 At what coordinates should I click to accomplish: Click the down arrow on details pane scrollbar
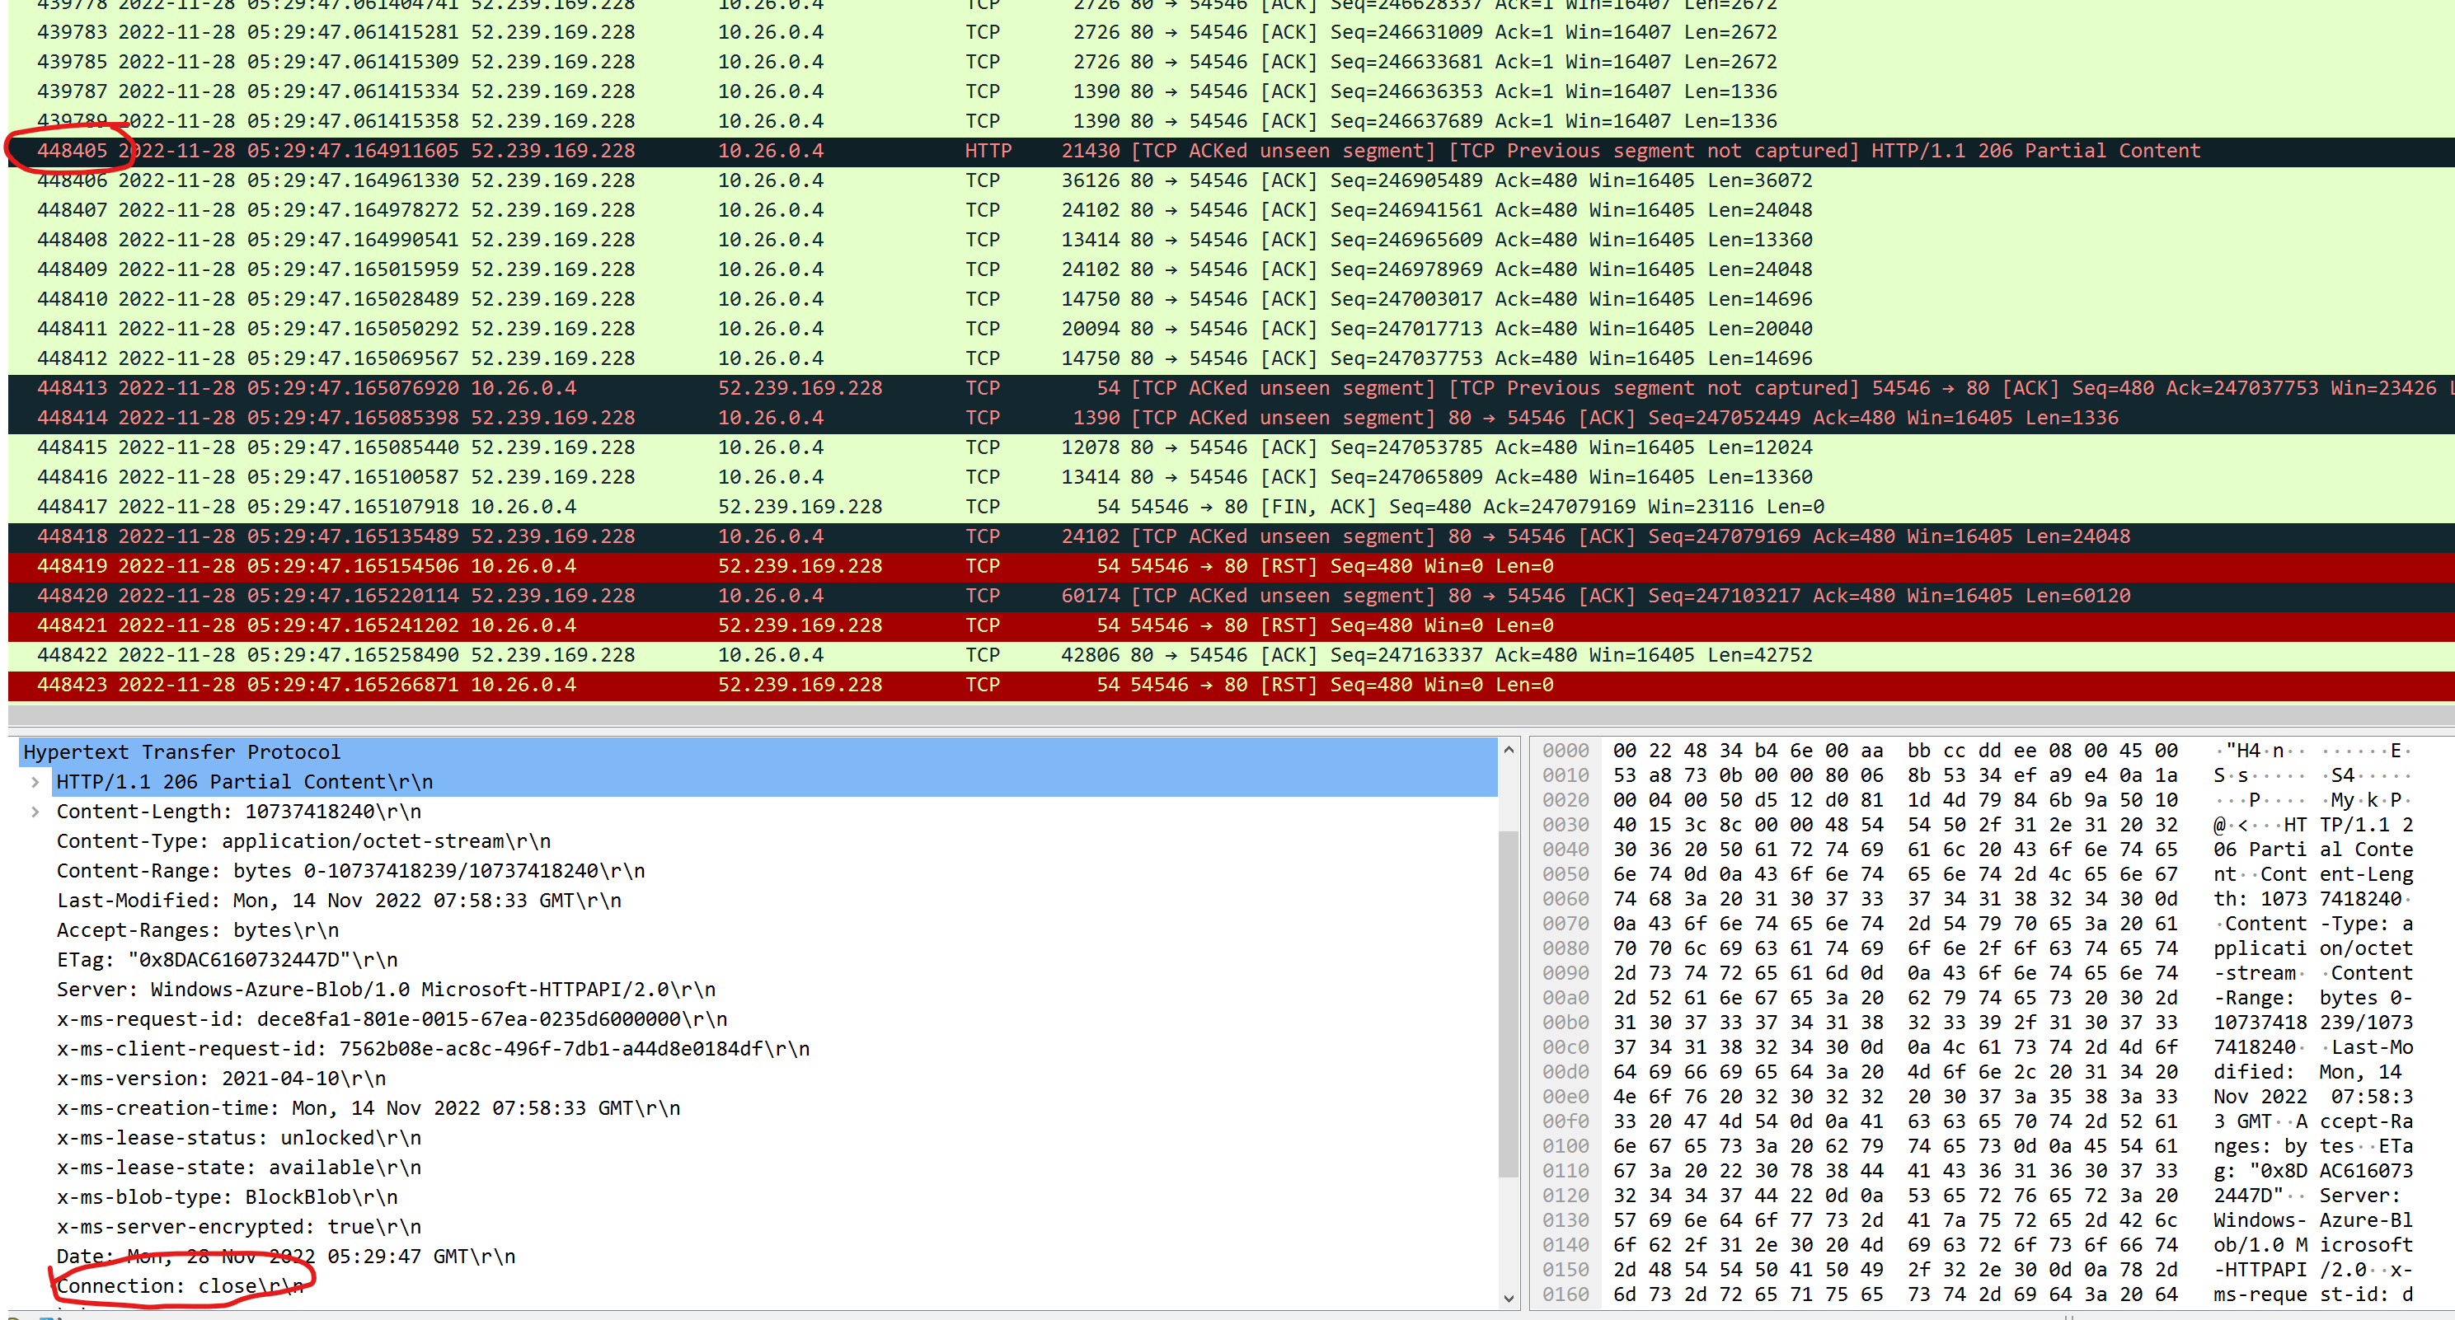point(1510,1298)
